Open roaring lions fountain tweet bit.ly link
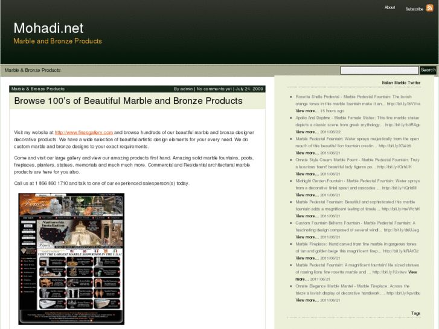The image size is (439, 329). 389,272
